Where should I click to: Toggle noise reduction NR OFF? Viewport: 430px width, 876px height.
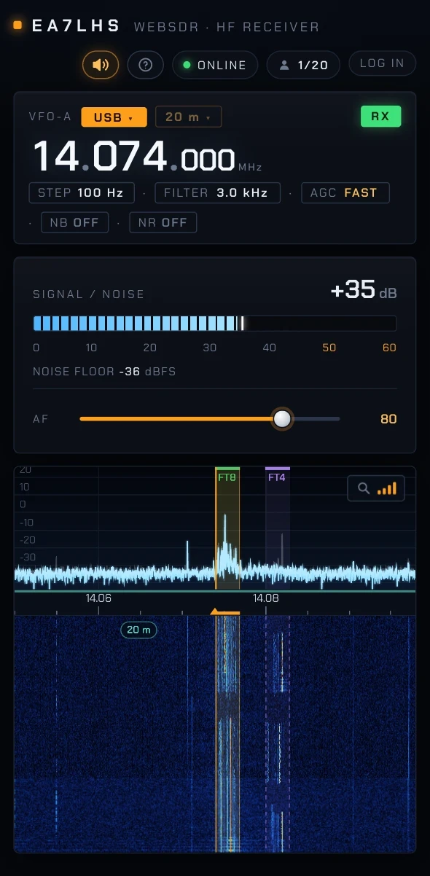point(163,222)
